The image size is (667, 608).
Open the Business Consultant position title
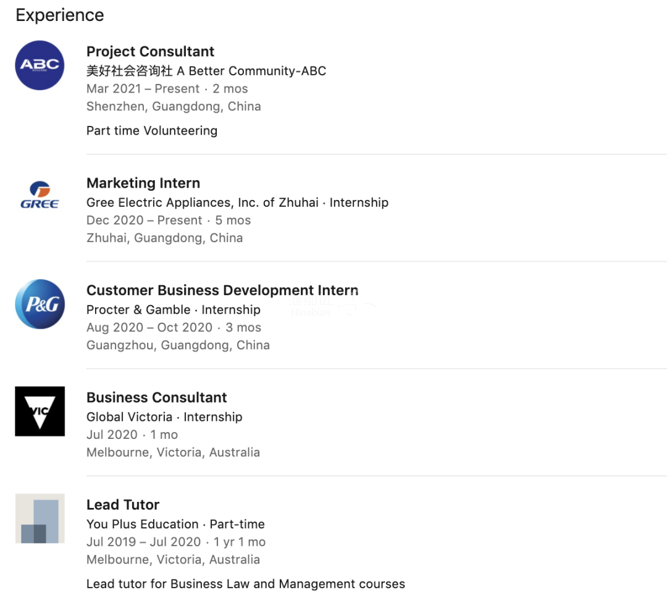(156, 398)
